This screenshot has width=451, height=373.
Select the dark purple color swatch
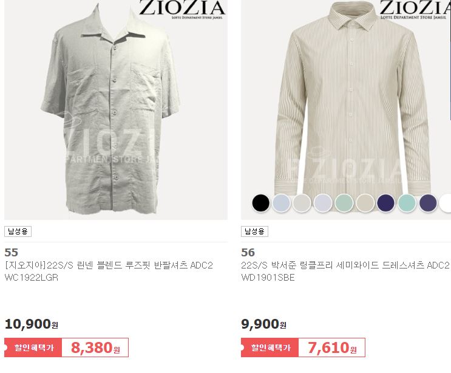(428, 203)
